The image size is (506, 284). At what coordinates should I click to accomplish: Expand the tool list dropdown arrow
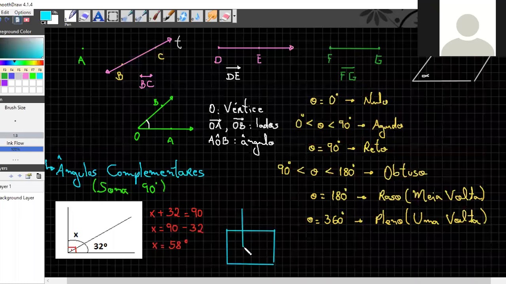pyautogui.click(x=234, y=17)
